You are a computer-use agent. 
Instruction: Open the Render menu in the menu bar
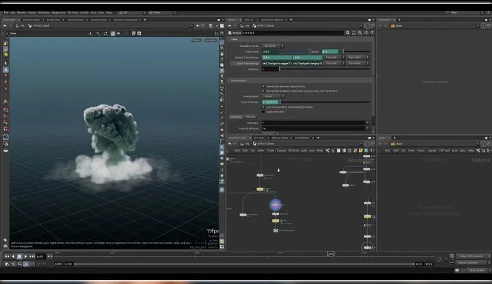tap(21, 12)
